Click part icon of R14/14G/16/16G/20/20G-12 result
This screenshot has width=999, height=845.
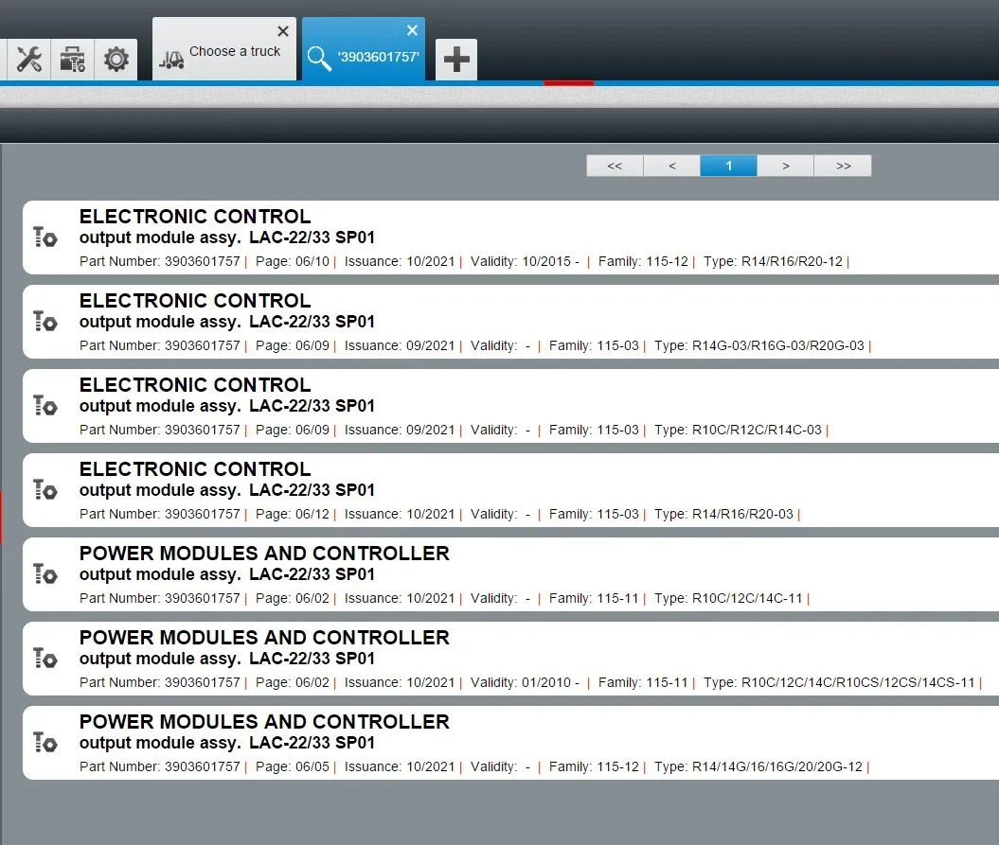(45, 742)
